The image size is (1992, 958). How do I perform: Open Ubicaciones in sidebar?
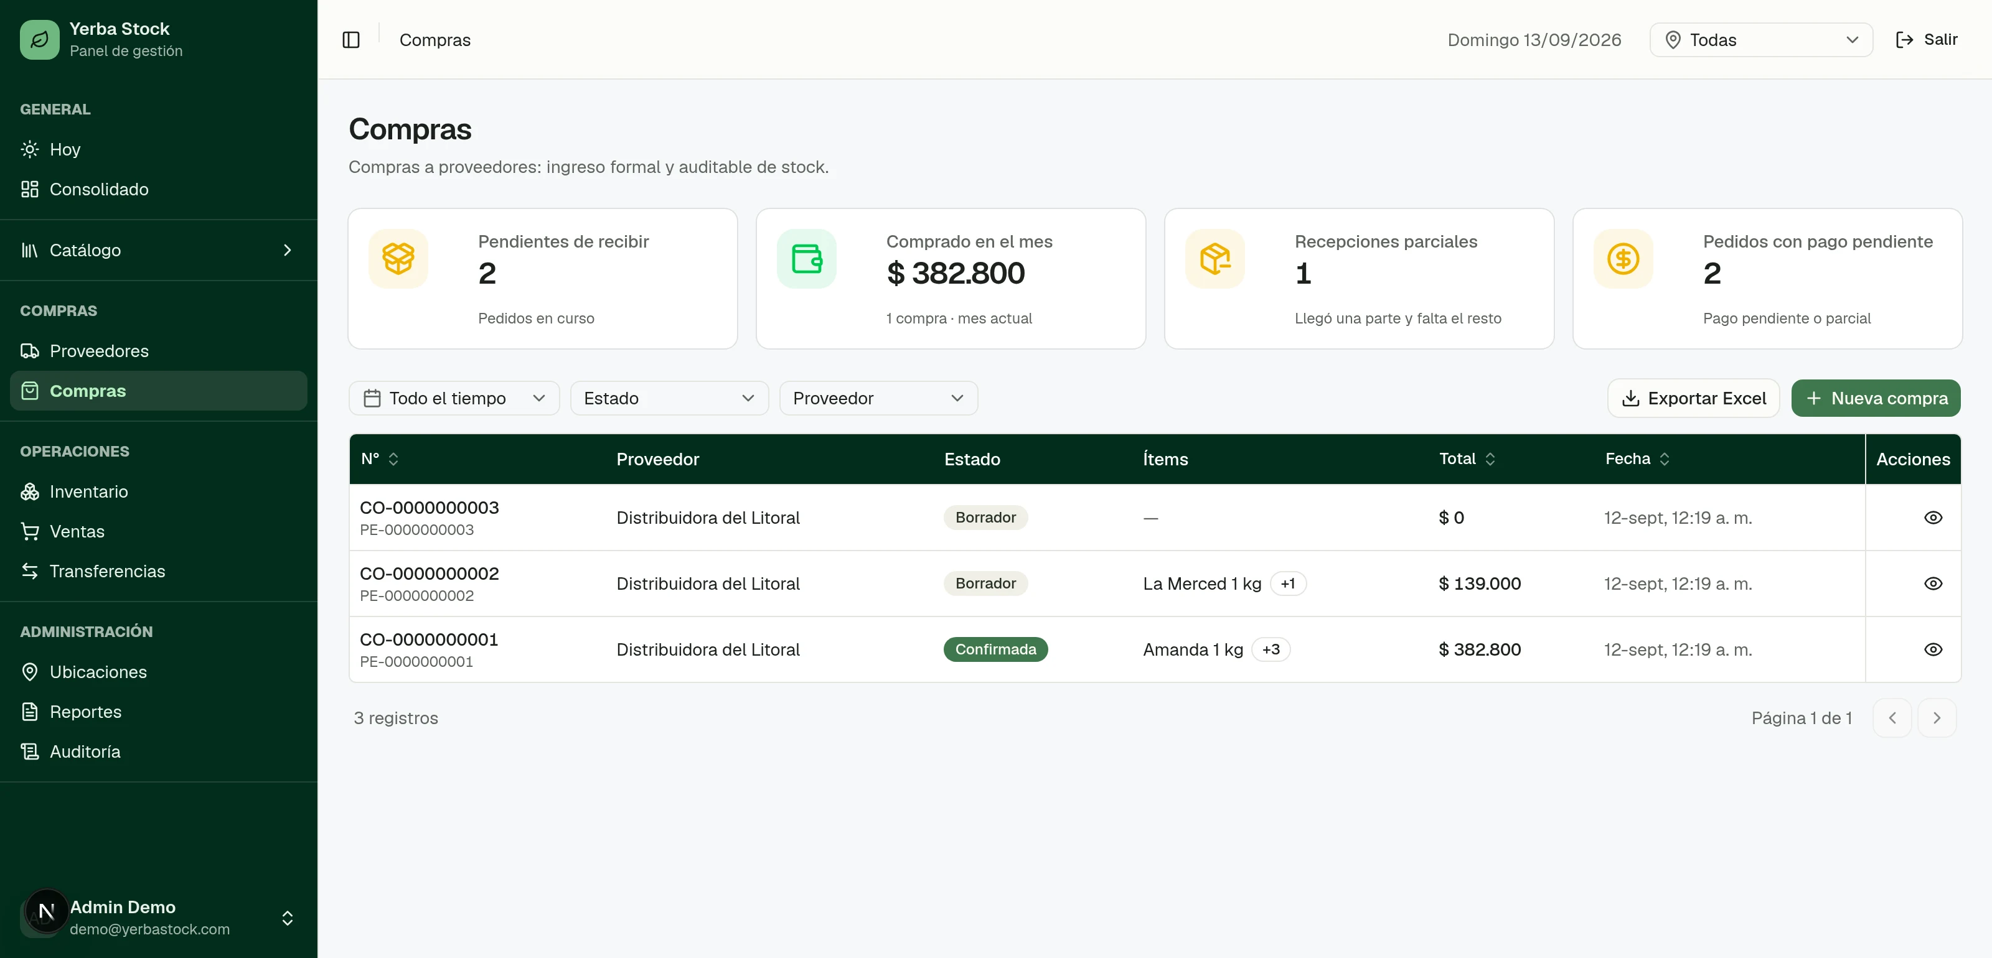point(157,672)
